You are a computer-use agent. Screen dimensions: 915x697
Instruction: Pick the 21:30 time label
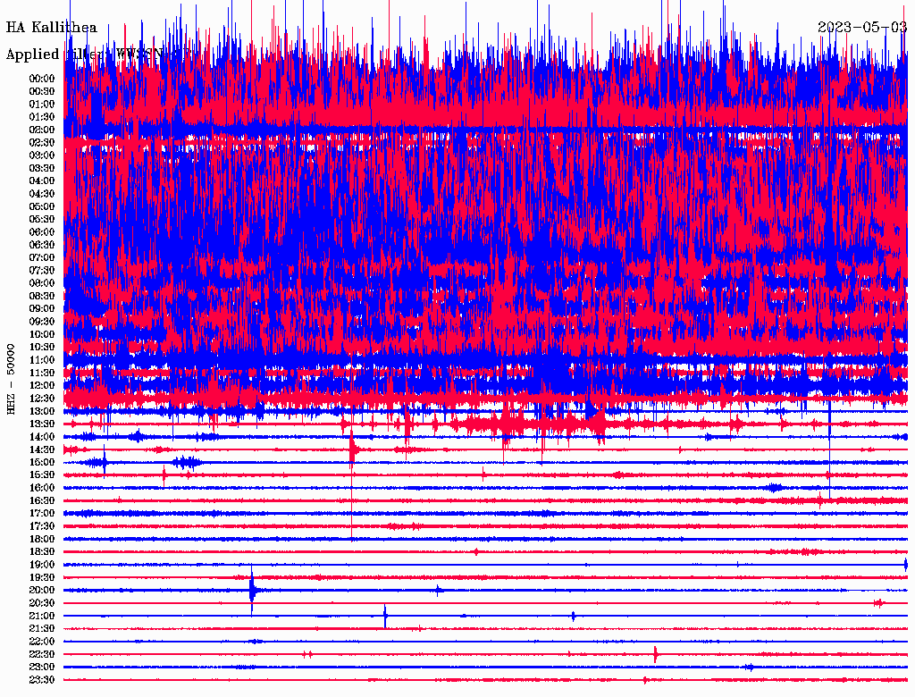(42, 629)
